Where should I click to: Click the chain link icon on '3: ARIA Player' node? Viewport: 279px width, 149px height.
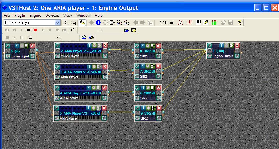[x=57, y=67]
